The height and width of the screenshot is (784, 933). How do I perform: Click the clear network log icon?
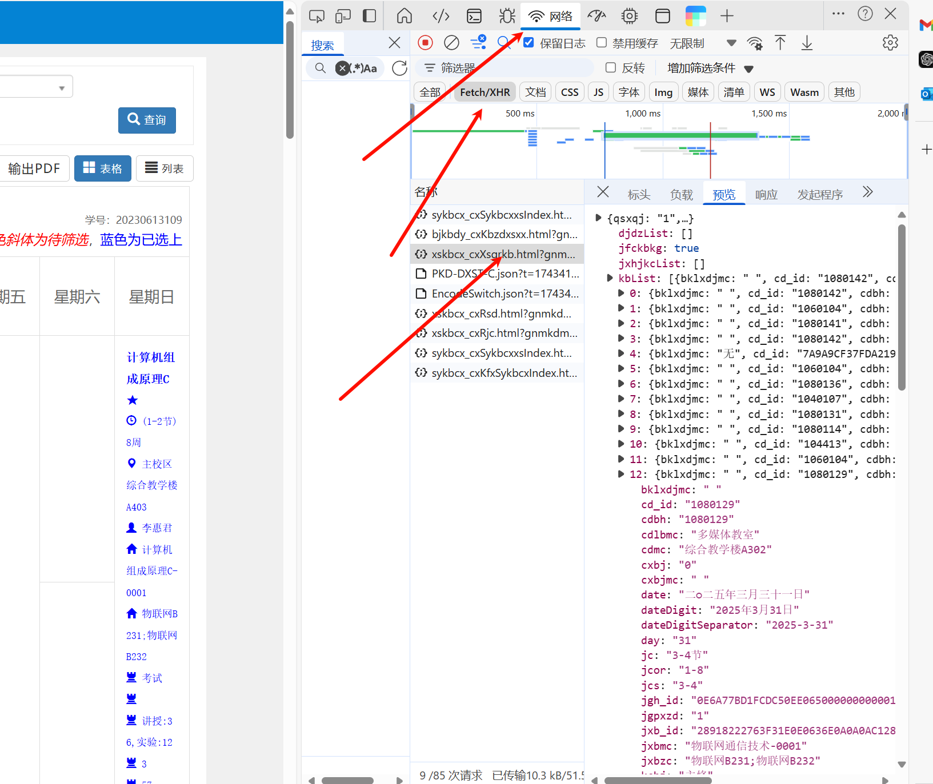pyautogui.click(x=451, y=43)
